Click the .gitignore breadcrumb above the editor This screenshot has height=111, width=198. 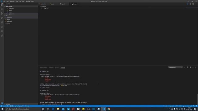point(44,6)
